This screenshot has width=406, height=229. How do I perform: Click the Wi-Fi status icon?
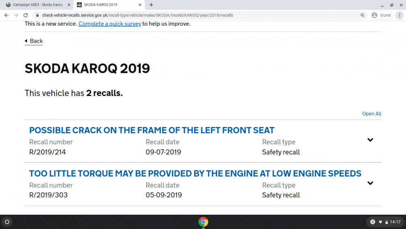(x=380, y=222)
